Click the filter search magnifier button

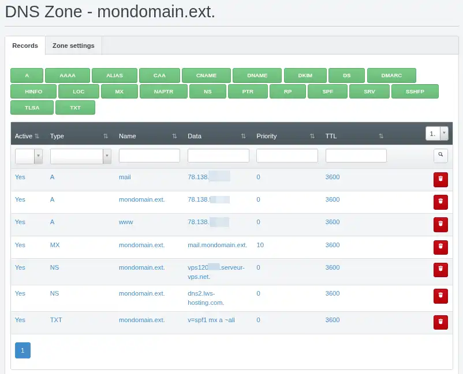click(440, 156)
